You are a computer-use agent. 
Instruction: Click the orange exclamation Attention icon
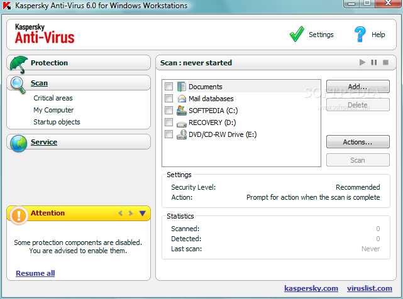[18, 215]
